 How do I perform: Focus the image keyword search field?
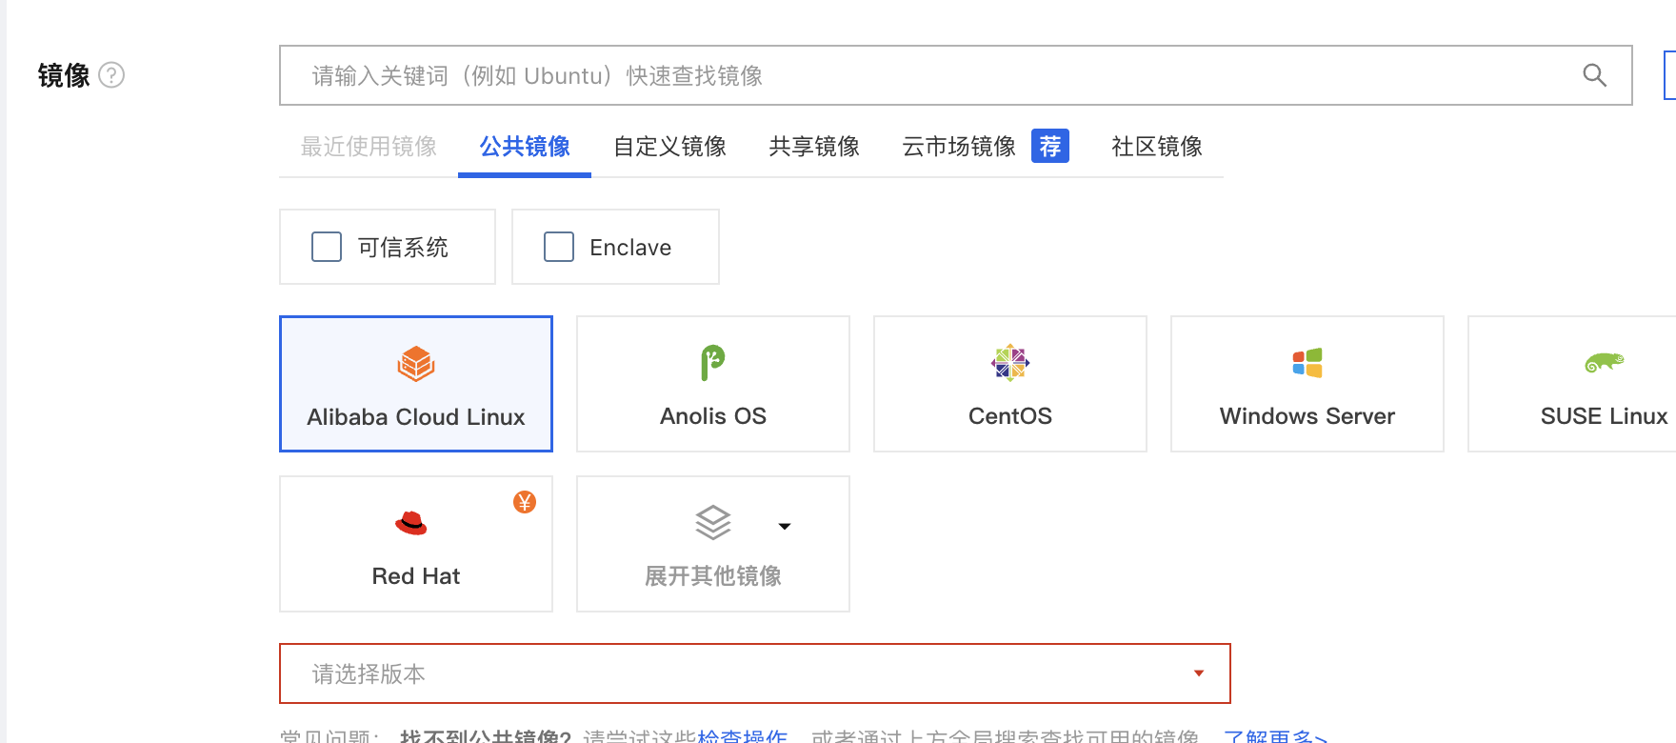coord(955,75)
